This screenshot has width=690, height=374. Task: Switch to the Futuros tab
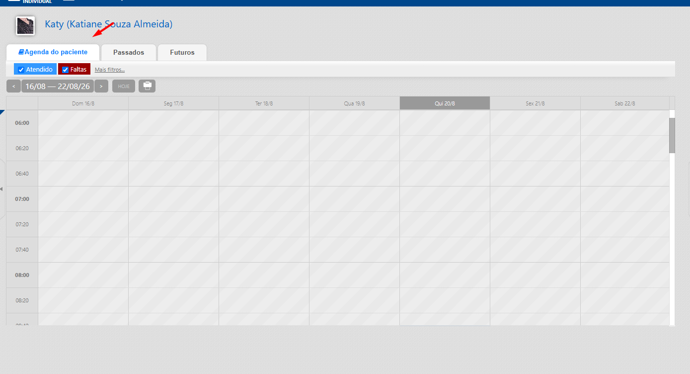click(x=182, y=52)
